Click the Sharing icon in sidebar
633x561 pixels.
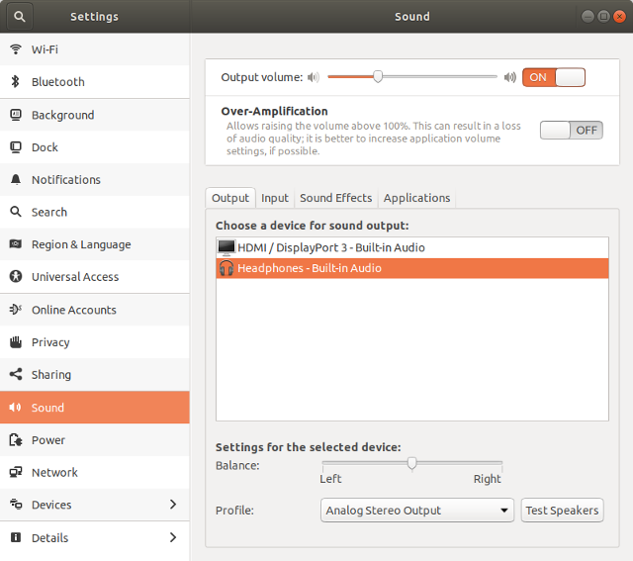16,375
